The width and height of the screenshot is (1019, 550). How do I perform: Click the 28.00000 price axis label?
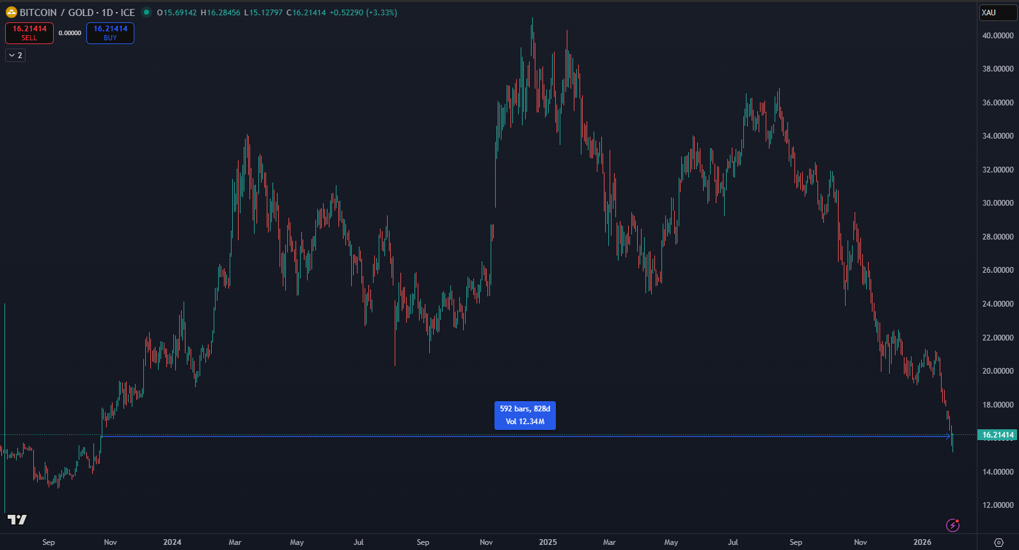point(998,237)
